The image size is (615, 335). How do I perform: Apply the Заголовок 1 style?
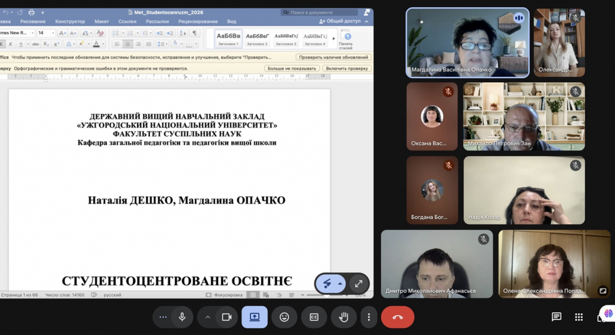click(228, 39)
